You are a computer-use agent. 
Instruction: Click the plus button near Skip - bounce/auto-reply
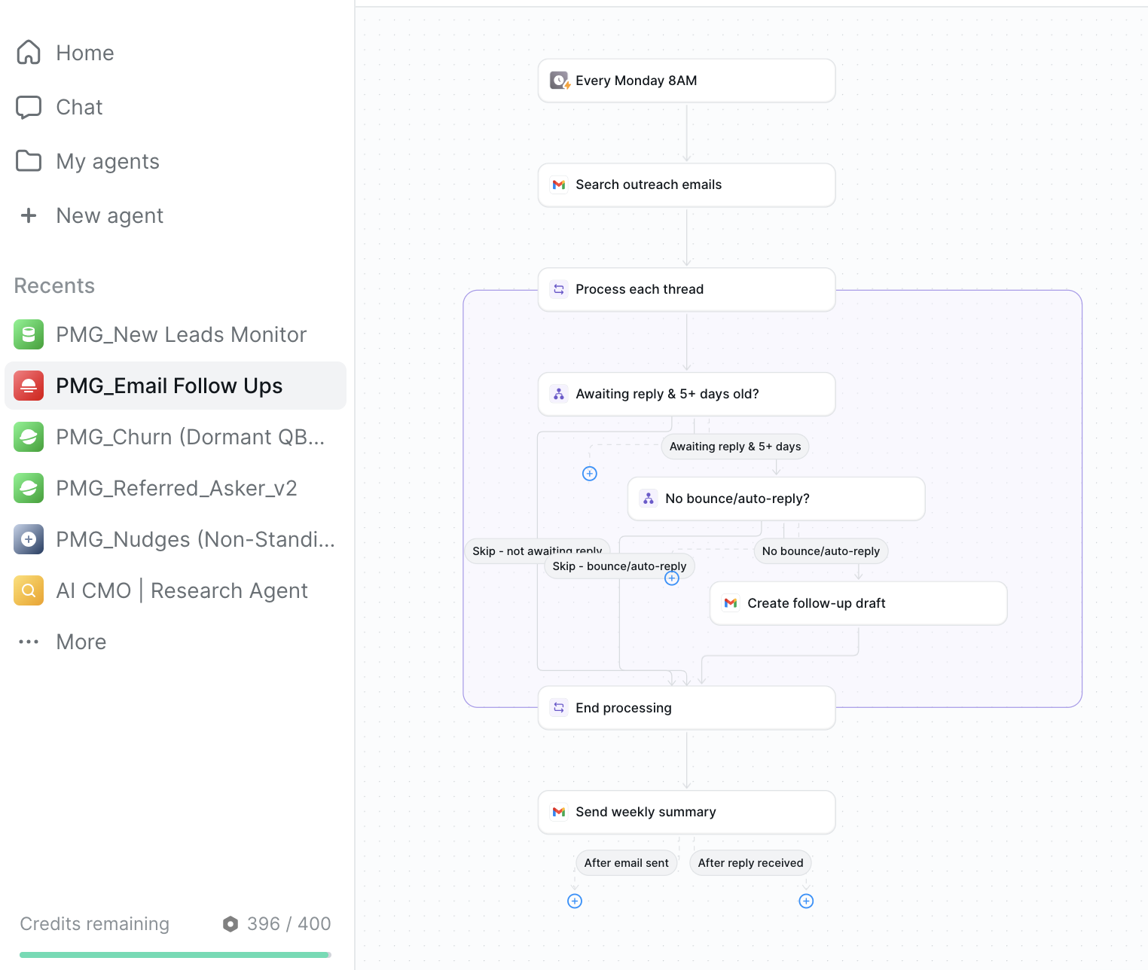[671, 578]
